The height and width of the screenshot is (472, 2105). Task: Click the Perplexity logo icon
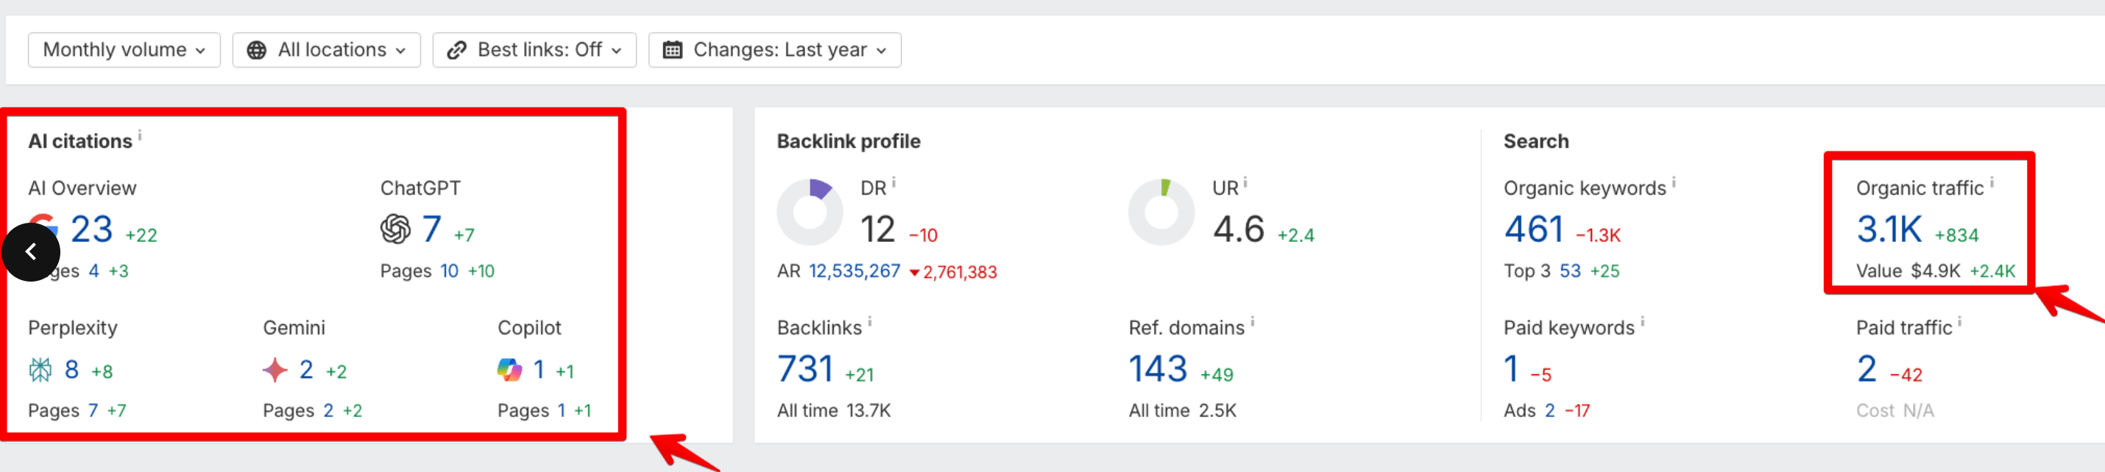40,370
